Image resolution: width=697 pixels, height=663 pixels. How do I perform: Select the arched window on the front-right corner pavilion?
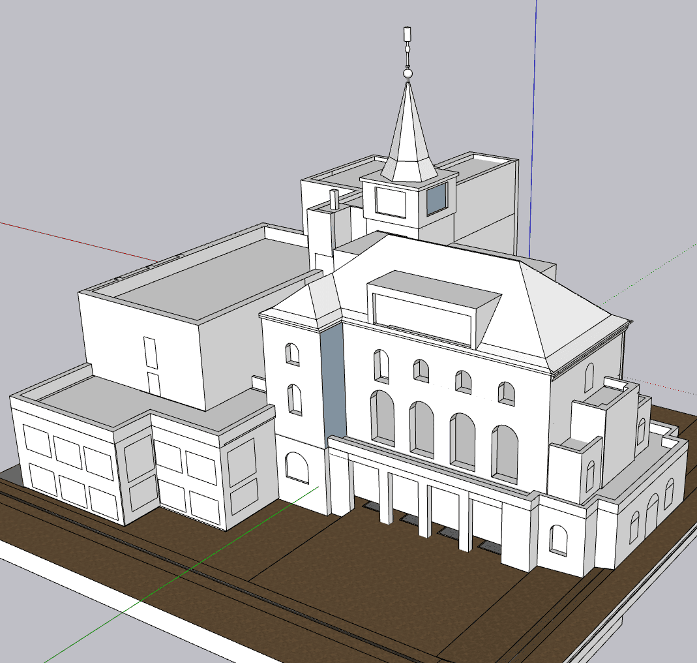click(x=558, y=540)
